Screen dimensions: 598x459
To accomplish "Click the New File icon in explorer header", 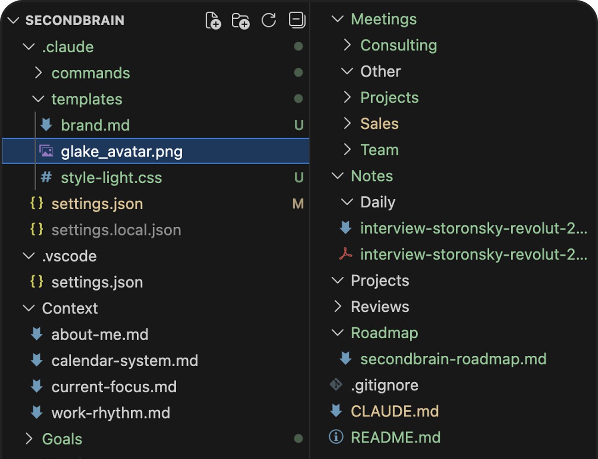I will coord(213,21).
